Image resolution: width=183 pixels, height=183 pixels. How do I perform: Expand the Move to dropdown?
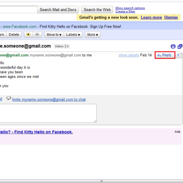pyautogui.click(x=54, y=34)
